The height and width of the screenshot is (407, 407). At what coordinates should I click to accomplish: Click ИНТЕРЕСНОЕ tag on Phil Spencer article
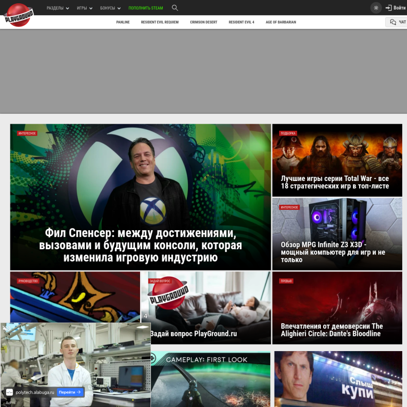[x=27, y=133]
